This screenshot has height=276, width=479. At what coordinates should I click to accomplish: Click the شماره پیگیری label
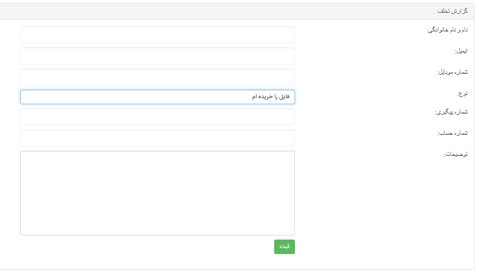[451, 112]
